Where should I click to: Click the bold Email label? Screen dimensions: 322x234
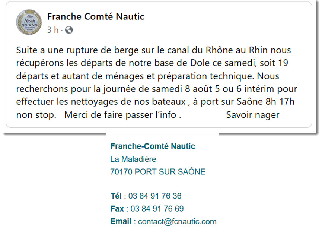click(x=121, y=222)
